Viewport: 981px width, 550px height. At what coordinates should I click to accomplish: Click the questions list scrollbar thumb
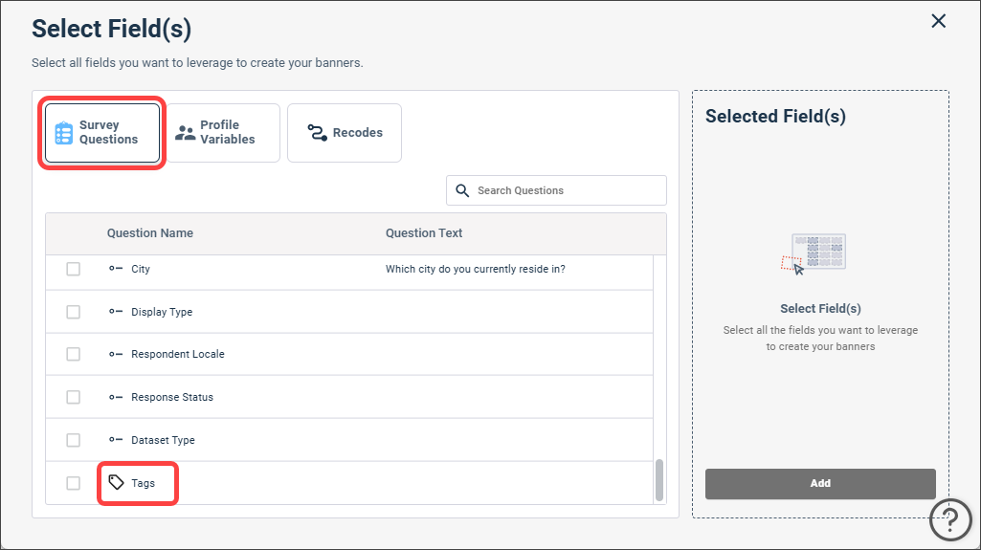click(658, 480)
